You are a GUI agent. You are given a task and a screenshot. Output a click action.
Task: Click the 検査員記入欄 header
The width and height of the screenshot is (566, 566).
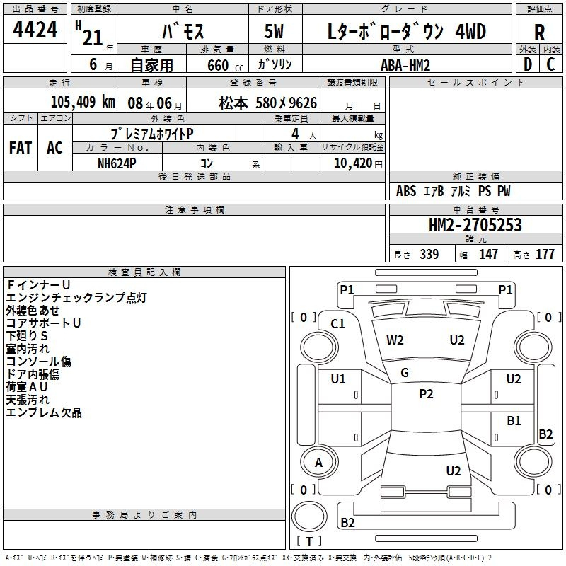tap(144, 272)
